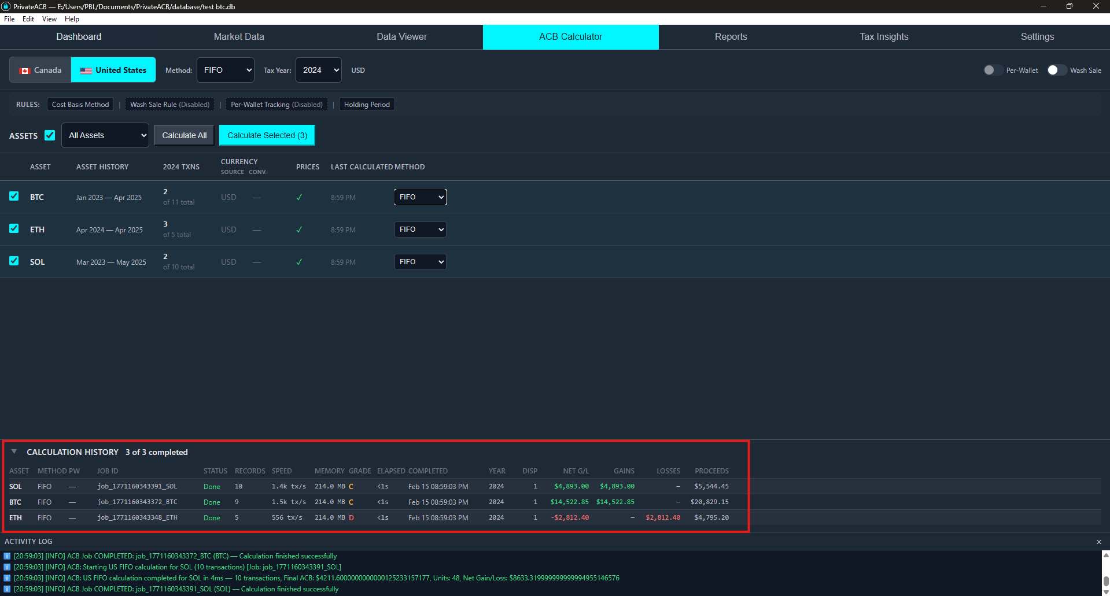Enable the Per-Wallet toggle
The height and width of the screenshot is (596, 1110).
pos(993,70)
